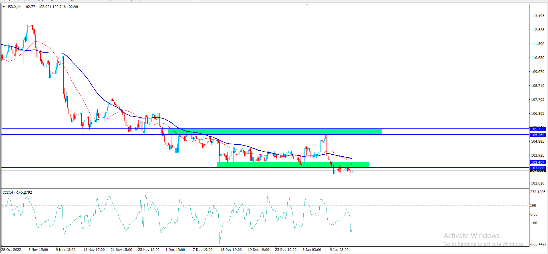Select the lower green support zone rectangle
Screen dimensions: 548x254
coord(293,165)
